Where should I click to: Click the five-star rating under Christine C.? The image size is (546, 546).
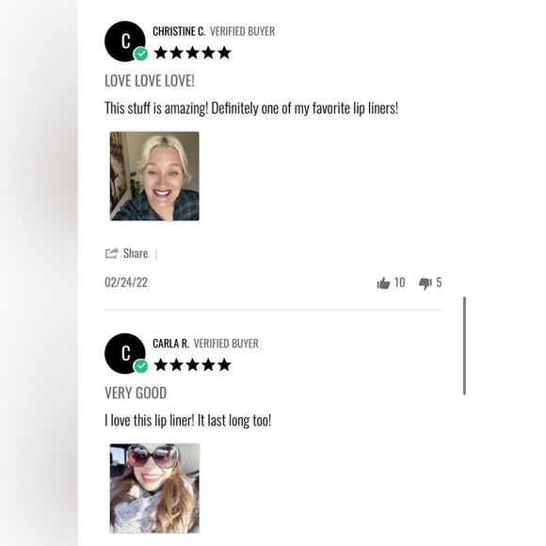tap(193, 53)
